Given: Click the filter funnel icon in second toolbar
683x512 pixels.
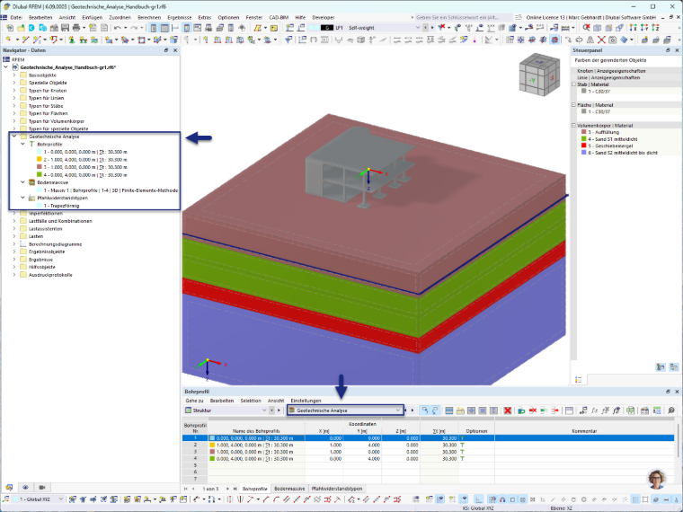Looking at the screenshot, I should 288,40.
